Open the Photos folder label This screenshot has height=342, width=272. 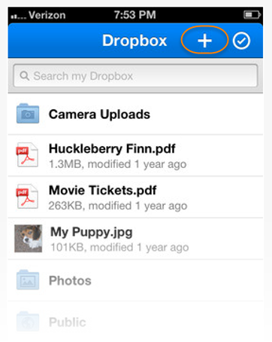tap(70, 280)
